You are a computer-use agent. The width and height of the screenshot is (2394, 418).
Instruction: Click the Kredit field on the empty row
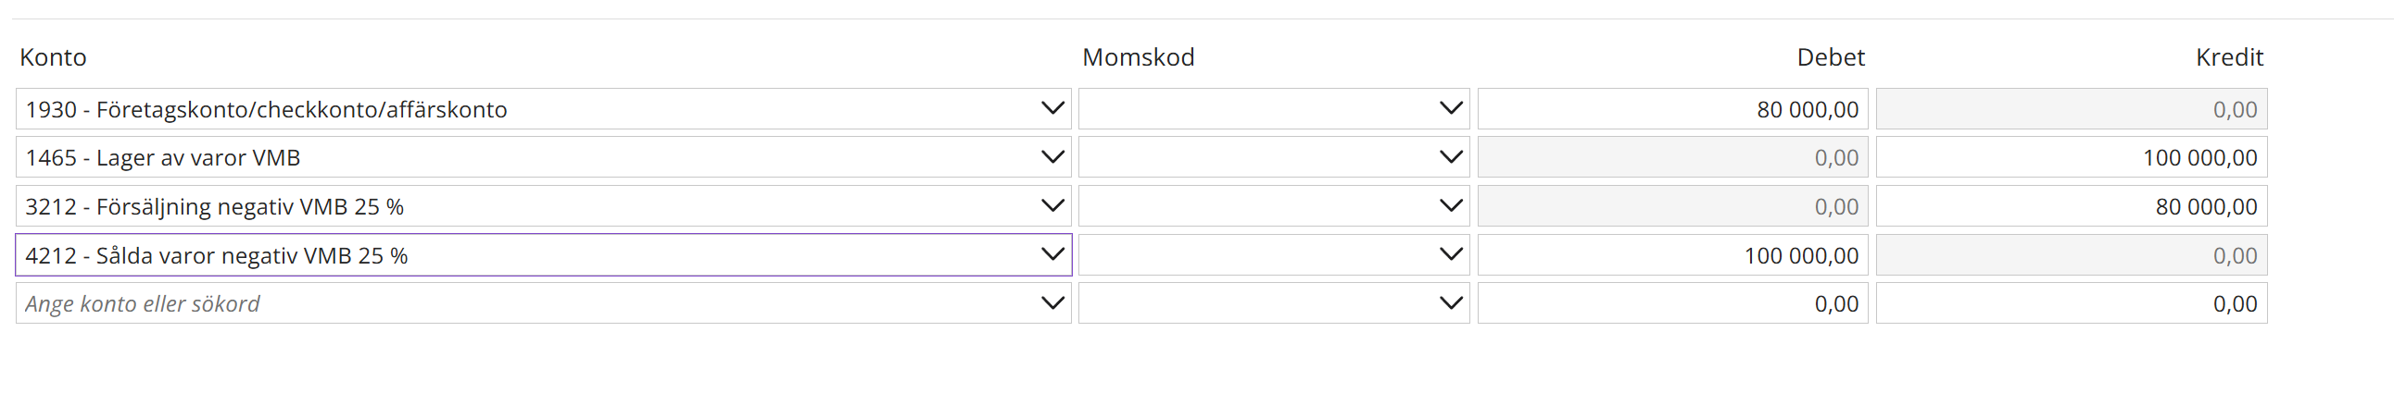click(2071, 304)
